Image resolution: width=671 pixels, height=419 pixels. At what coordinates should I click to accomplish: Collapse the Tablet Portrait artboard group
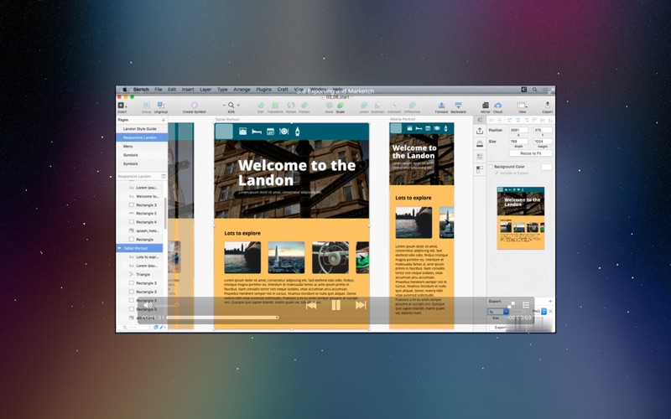coord(119,248)
